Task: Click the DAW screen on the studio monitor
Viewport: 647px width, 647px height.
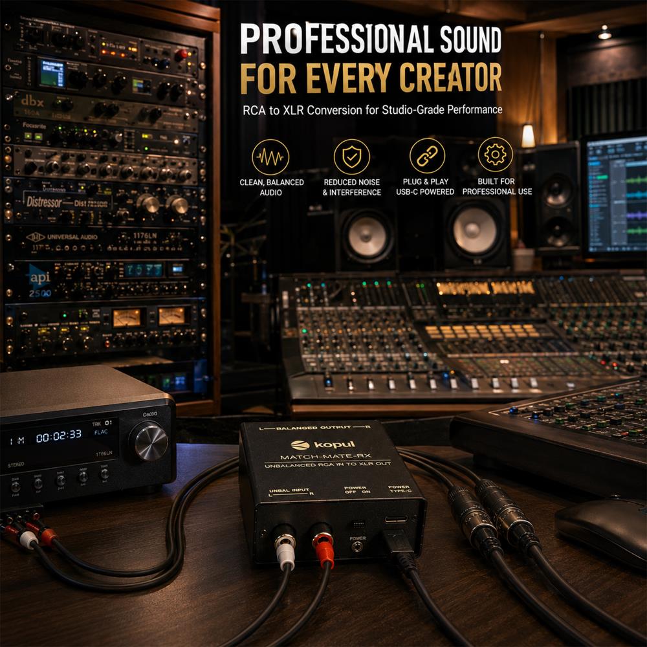Action: tap(617, 194)
